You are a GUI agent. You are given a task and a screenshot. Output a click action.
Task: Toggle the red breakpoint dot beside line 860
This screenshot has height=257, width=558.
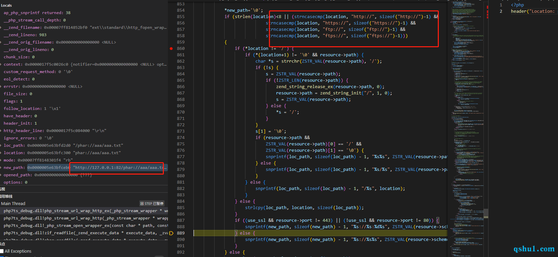coord(171,49)
